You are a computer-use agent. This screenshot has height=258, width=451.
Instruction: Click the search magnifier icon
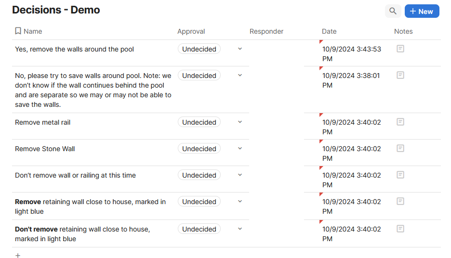(393, 11)
